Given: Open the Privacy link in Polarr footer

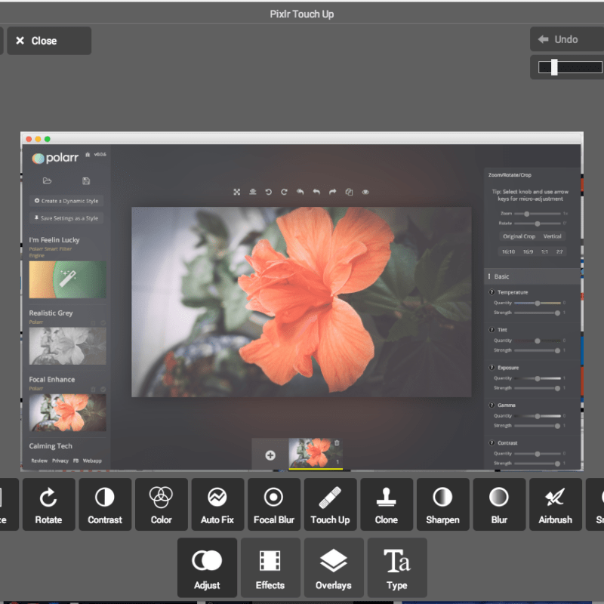Looking at the screenshot, I should click(x=60, y=461).
